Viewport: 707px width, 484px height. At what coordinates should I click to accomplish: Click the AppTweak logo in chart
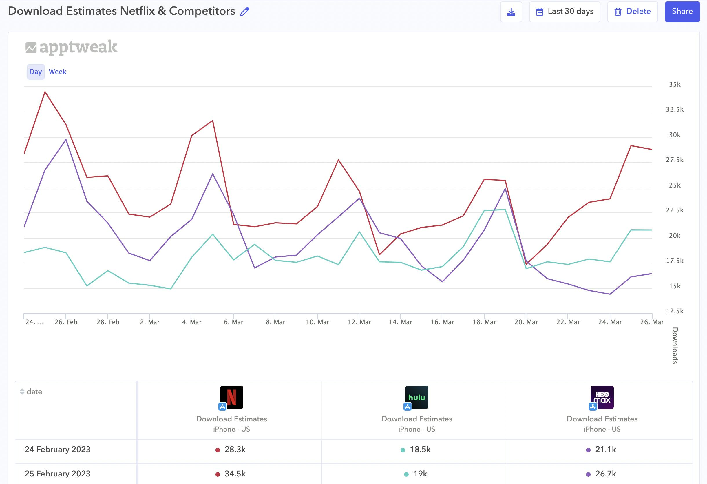coord(71,47)
